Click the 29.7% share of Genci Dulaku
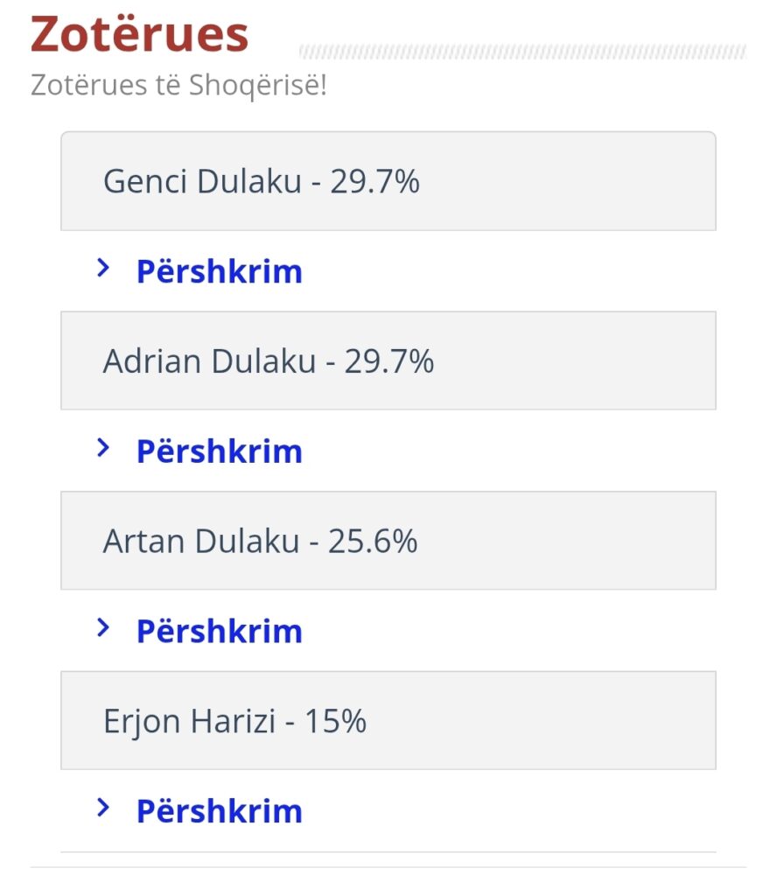Screen dimensions: 777x896 pos(374,182)
